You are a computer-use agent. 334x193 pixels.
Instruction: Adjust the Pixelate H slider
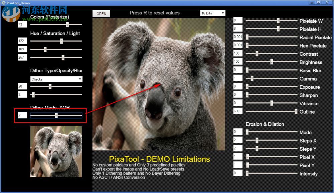pyautogui.click(x=278, y=29)
